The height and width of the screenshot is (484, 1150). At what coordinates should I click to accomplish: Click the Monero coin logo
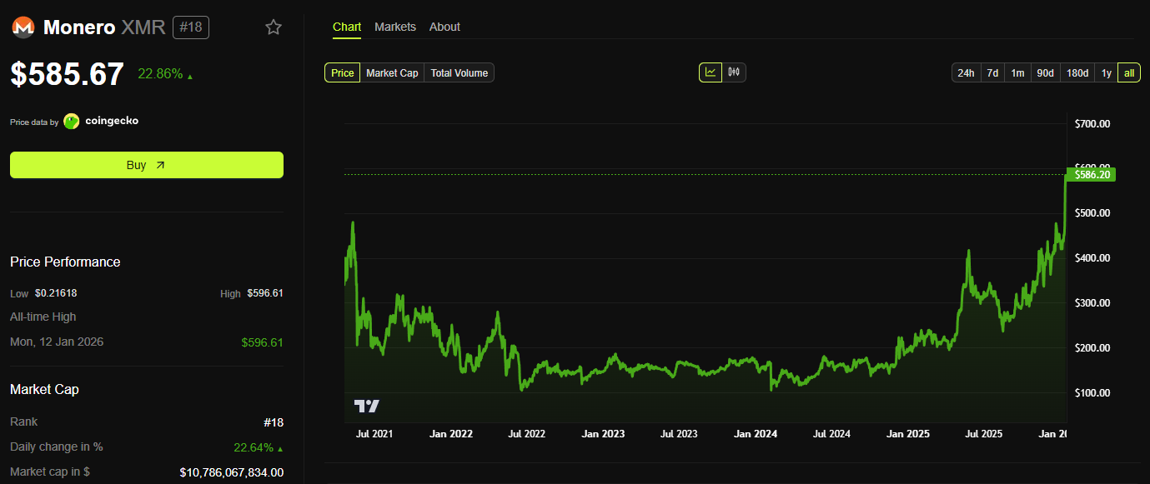(23, 27)
